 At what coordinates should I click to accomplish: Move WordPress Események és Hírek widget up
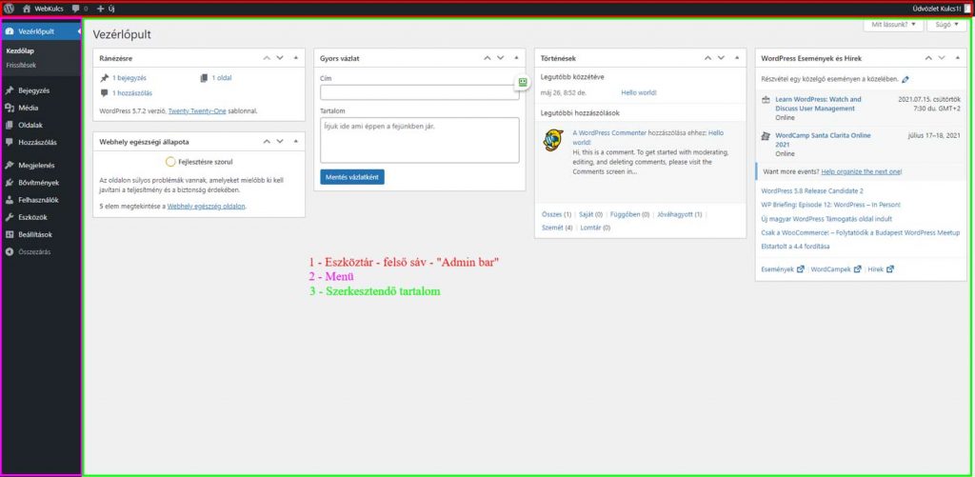pyautogui.click(x=928, y=58)
